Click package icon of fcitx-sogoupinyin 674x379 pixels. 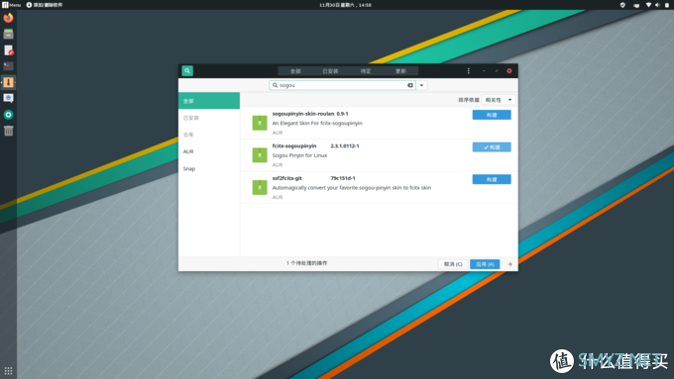(x=260, y=155)
